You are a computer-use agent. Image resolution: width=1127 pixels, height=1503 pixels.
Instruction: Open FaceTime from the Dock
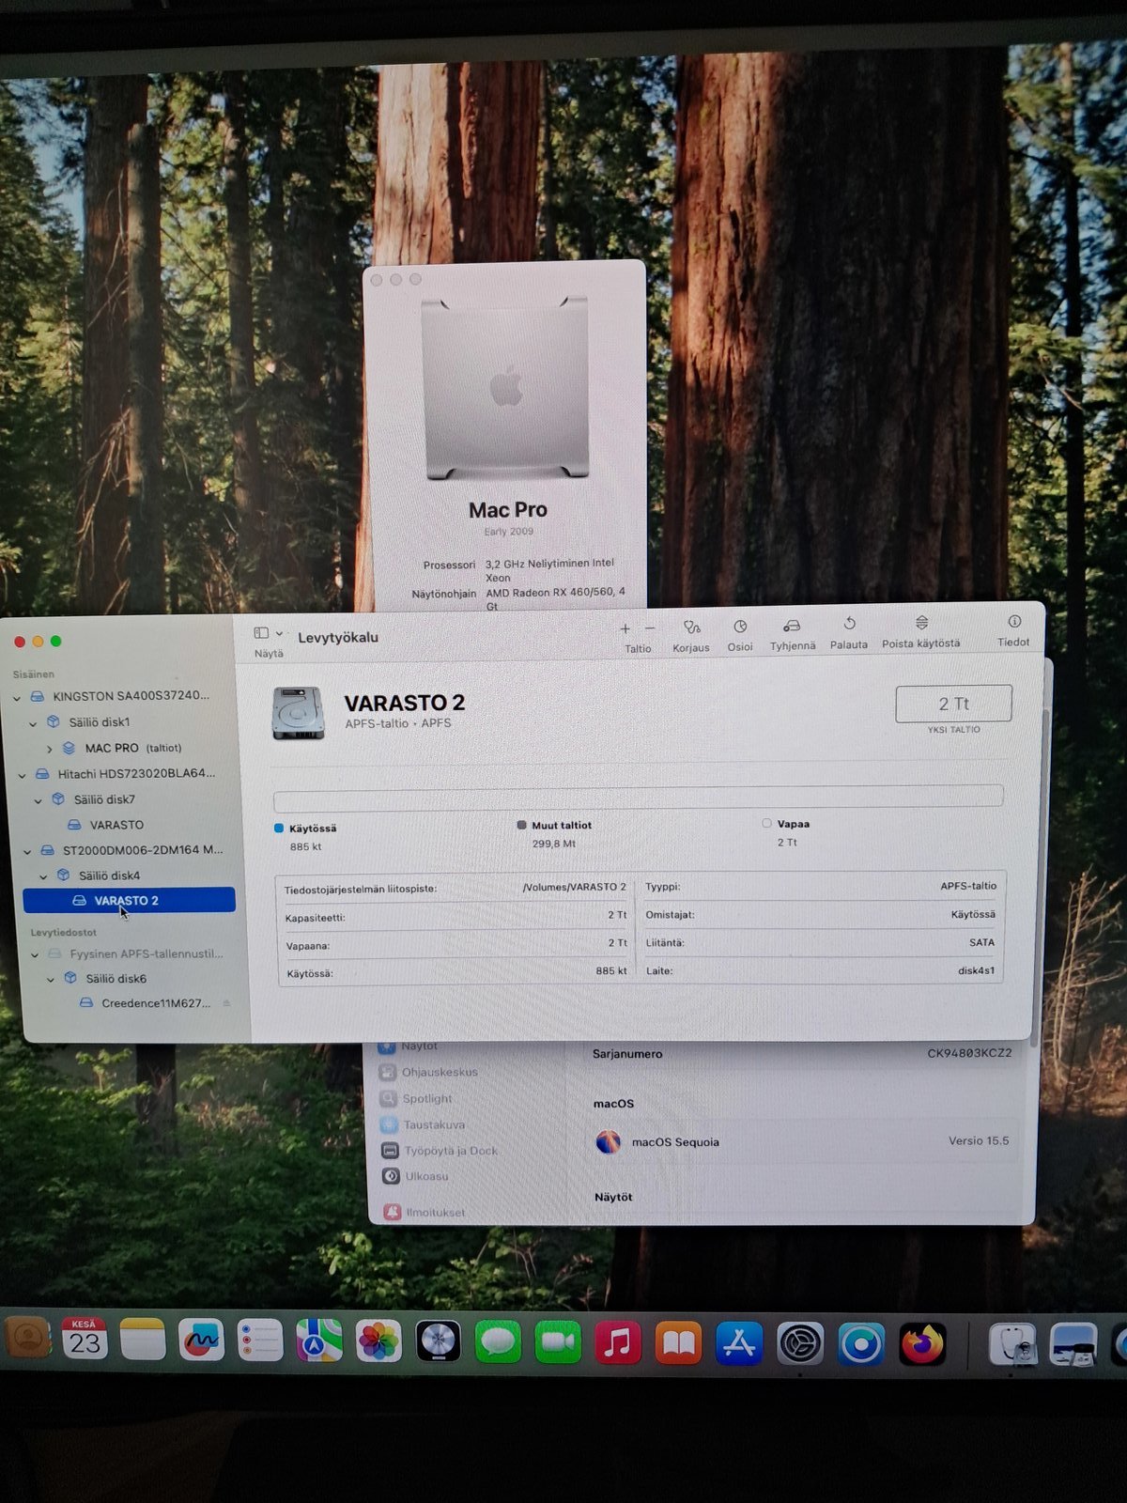(x=558, y=1341)
